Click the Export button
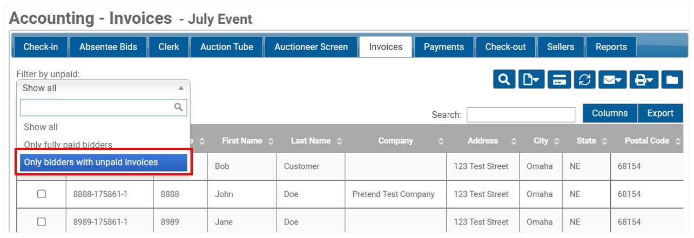The height and width of the screenshot is (238, 694). pos(661,113)
